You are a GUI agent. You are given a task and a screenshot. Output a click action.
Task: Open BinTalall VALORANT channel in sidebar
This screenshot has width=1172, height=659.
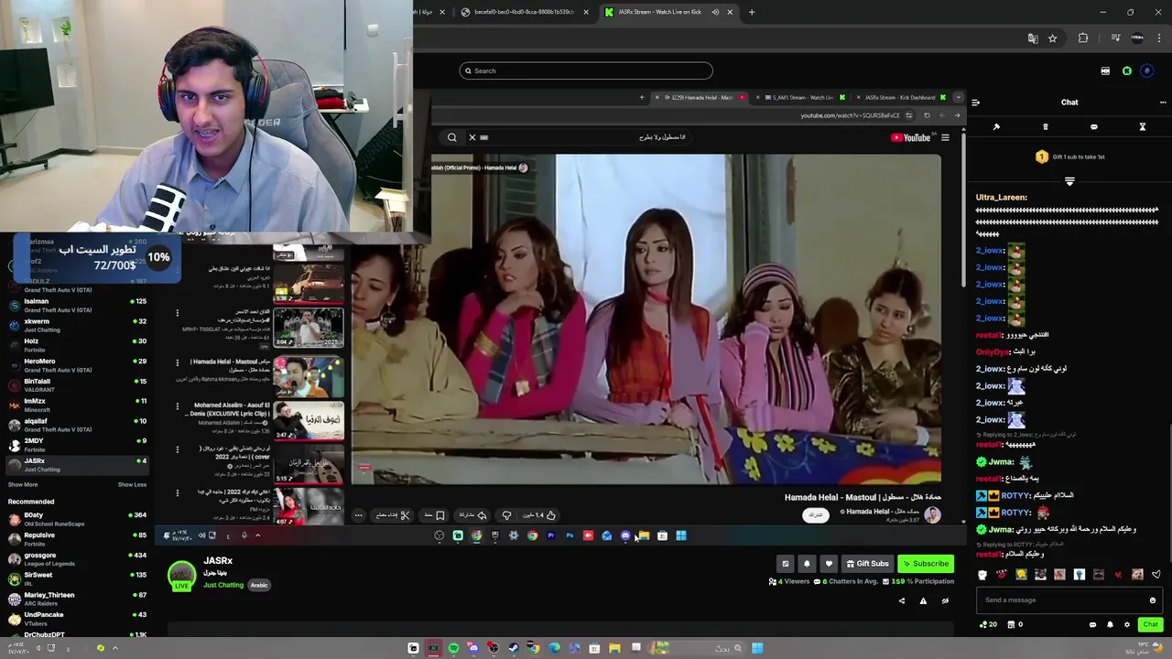(77, 385)
